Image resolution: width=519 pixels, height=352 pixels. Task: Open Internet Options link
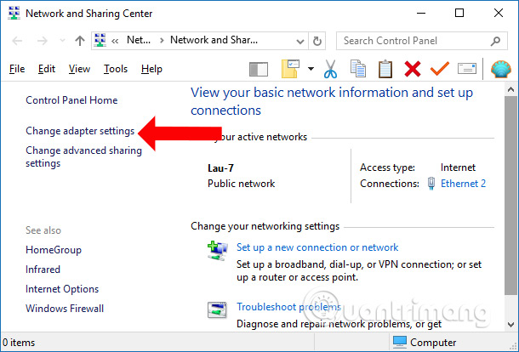click(x=62, y=289)
